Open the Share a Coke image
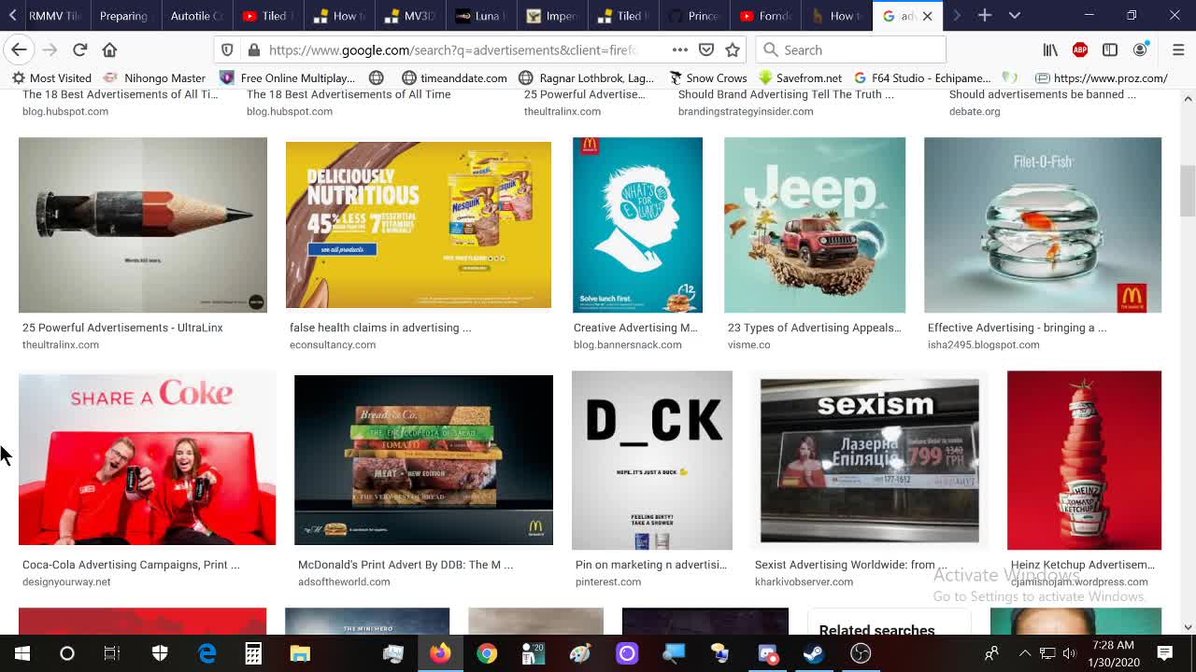 click(148, 458)
